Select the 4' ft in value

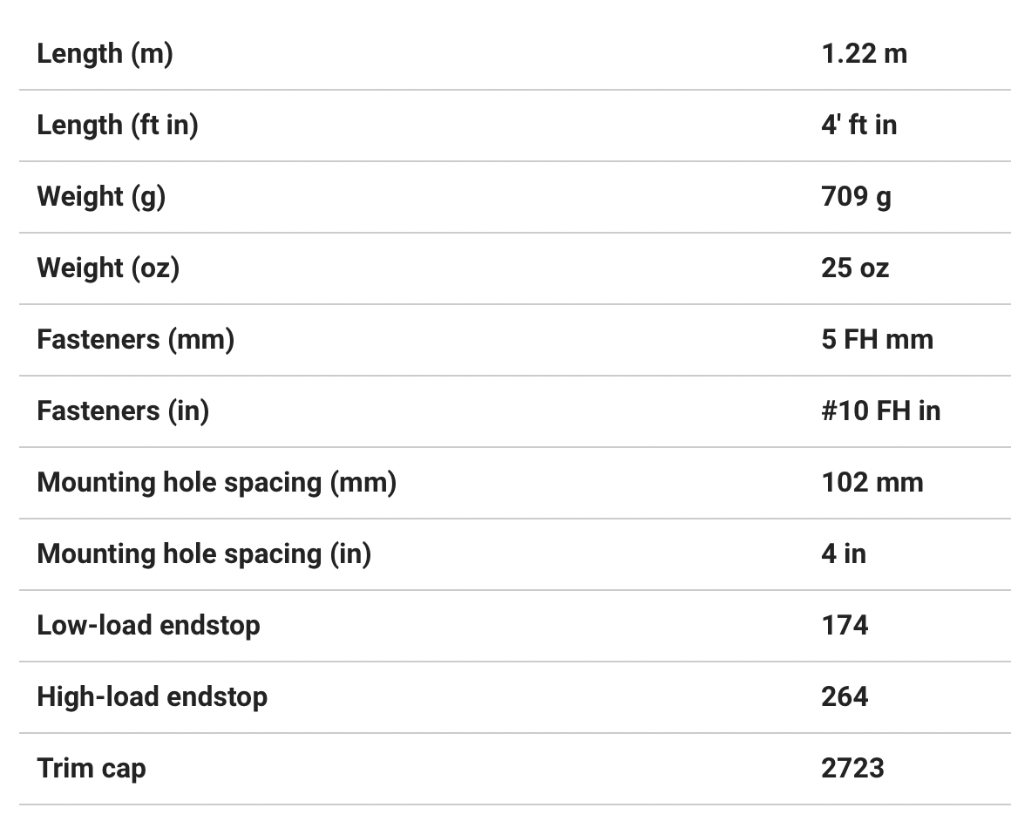(x=858, y=126)
